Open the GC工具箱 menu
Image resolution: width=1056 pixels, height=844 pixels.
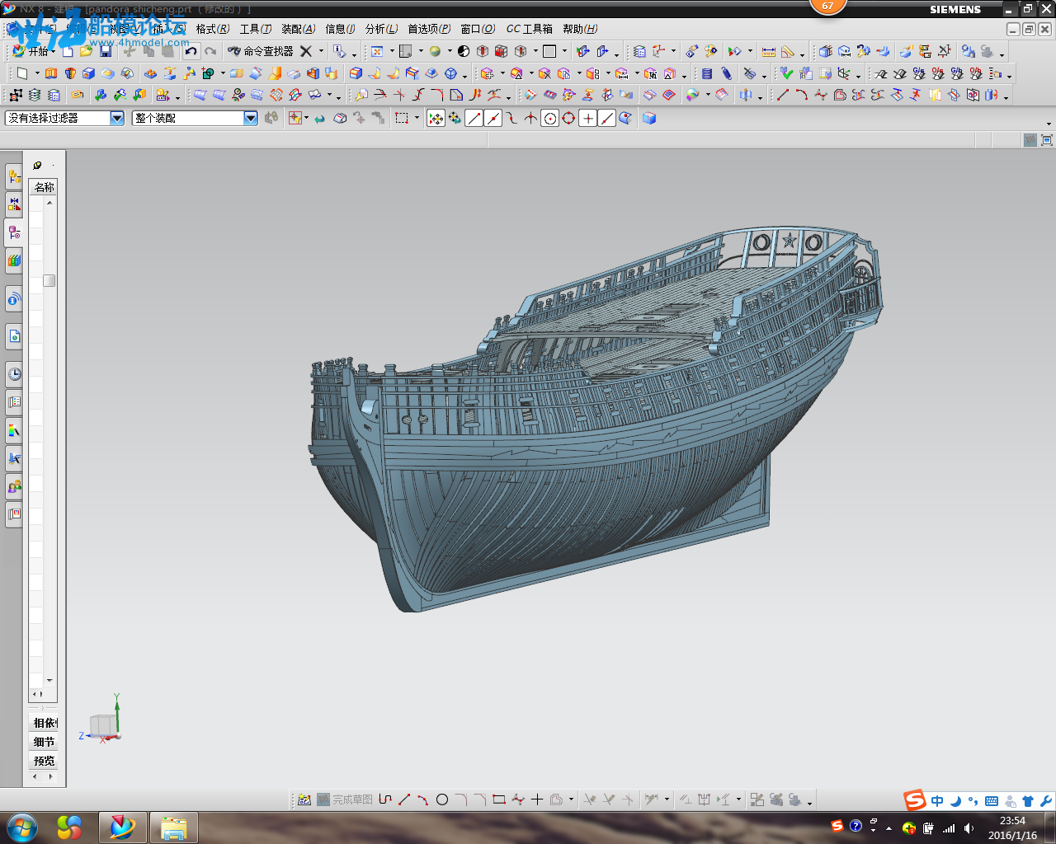(x=530, y=29)
